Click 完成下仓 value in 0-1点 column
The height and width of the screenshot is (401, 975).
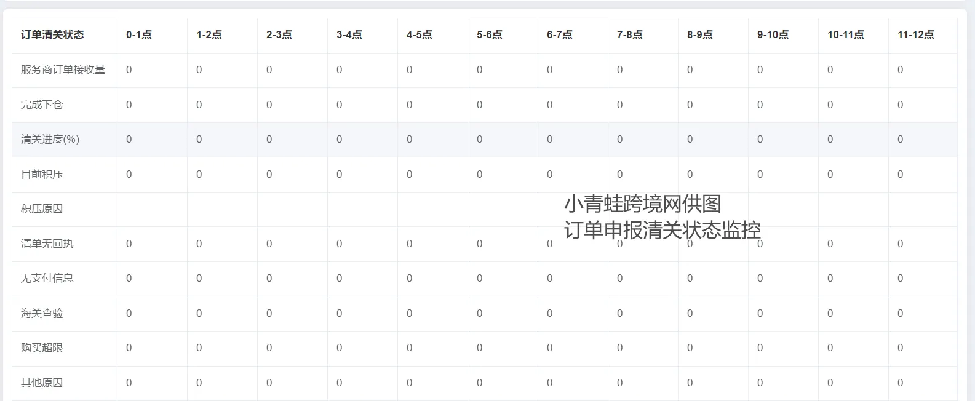[x=129, y=105]
